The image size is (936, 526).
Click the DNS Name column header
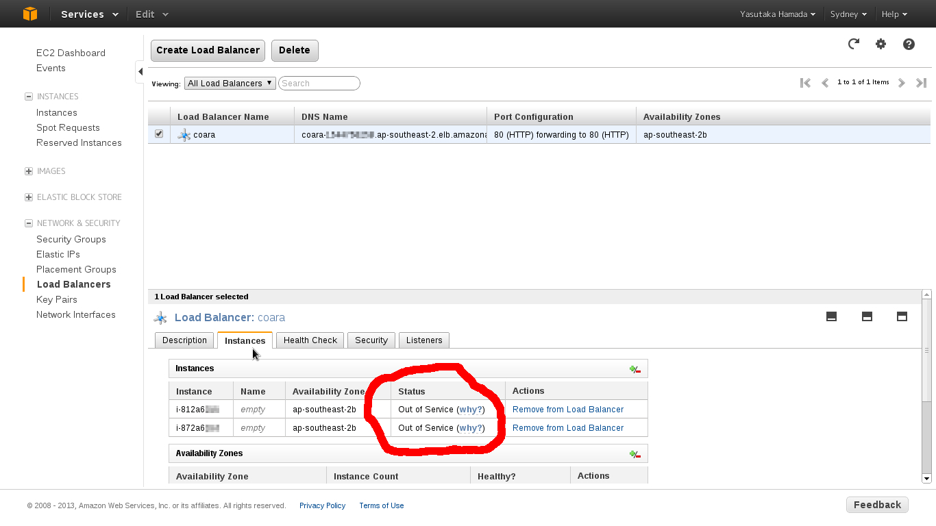391,116
